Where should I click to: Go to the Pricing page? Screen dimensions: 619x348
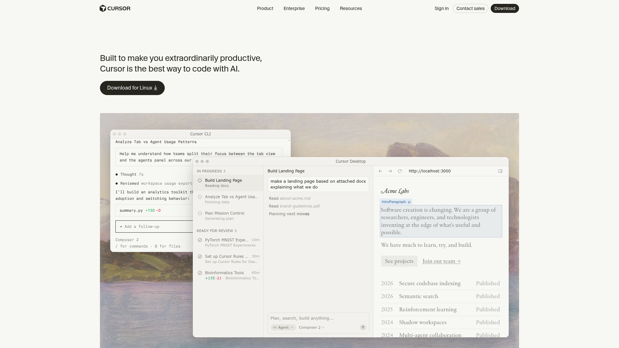[322, 8]
